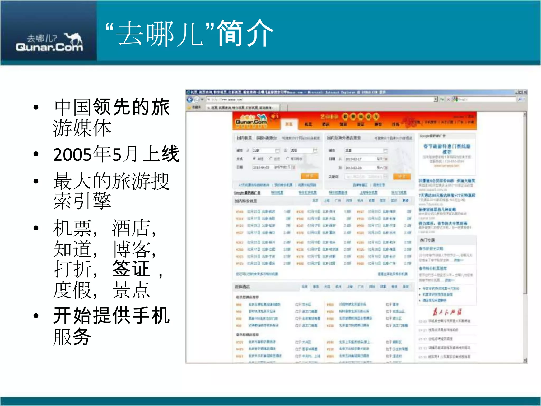The height and width of the screenshot is (406, 541).
Task: Open recent pages dropdown beside Forward button
Action: coord(202,100)
